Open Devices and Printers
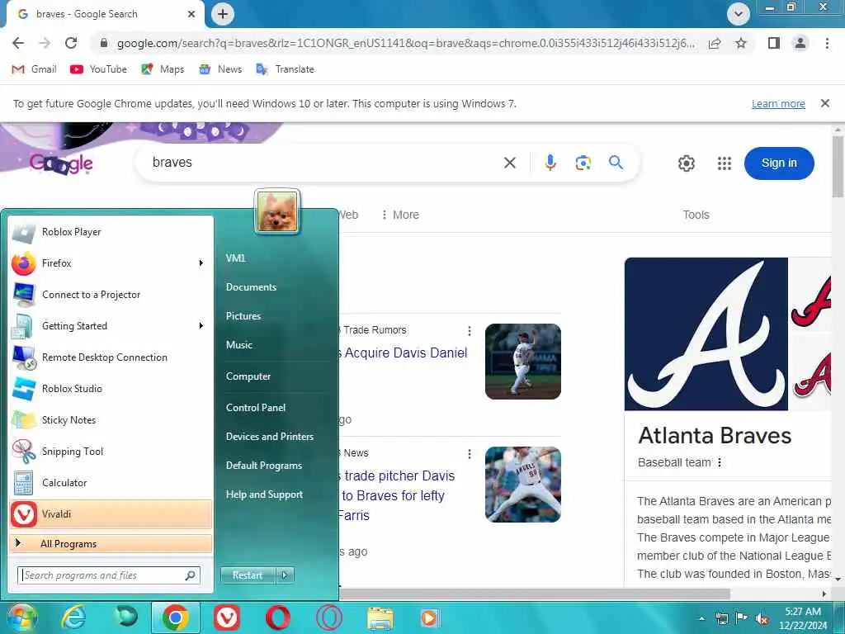This screenshot has width=845, height=634. pos(270,437)
